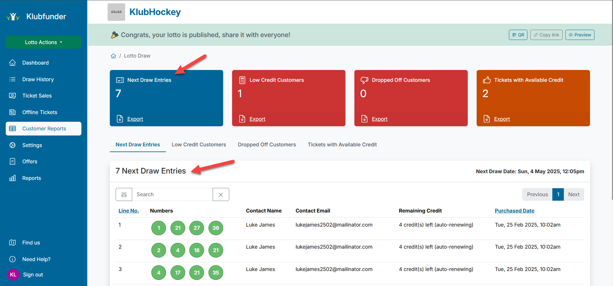Image resolution: width=613 pixels, height=286 pixels.
Task: Open the KlubHockey club title
Action: pos(155,12)
